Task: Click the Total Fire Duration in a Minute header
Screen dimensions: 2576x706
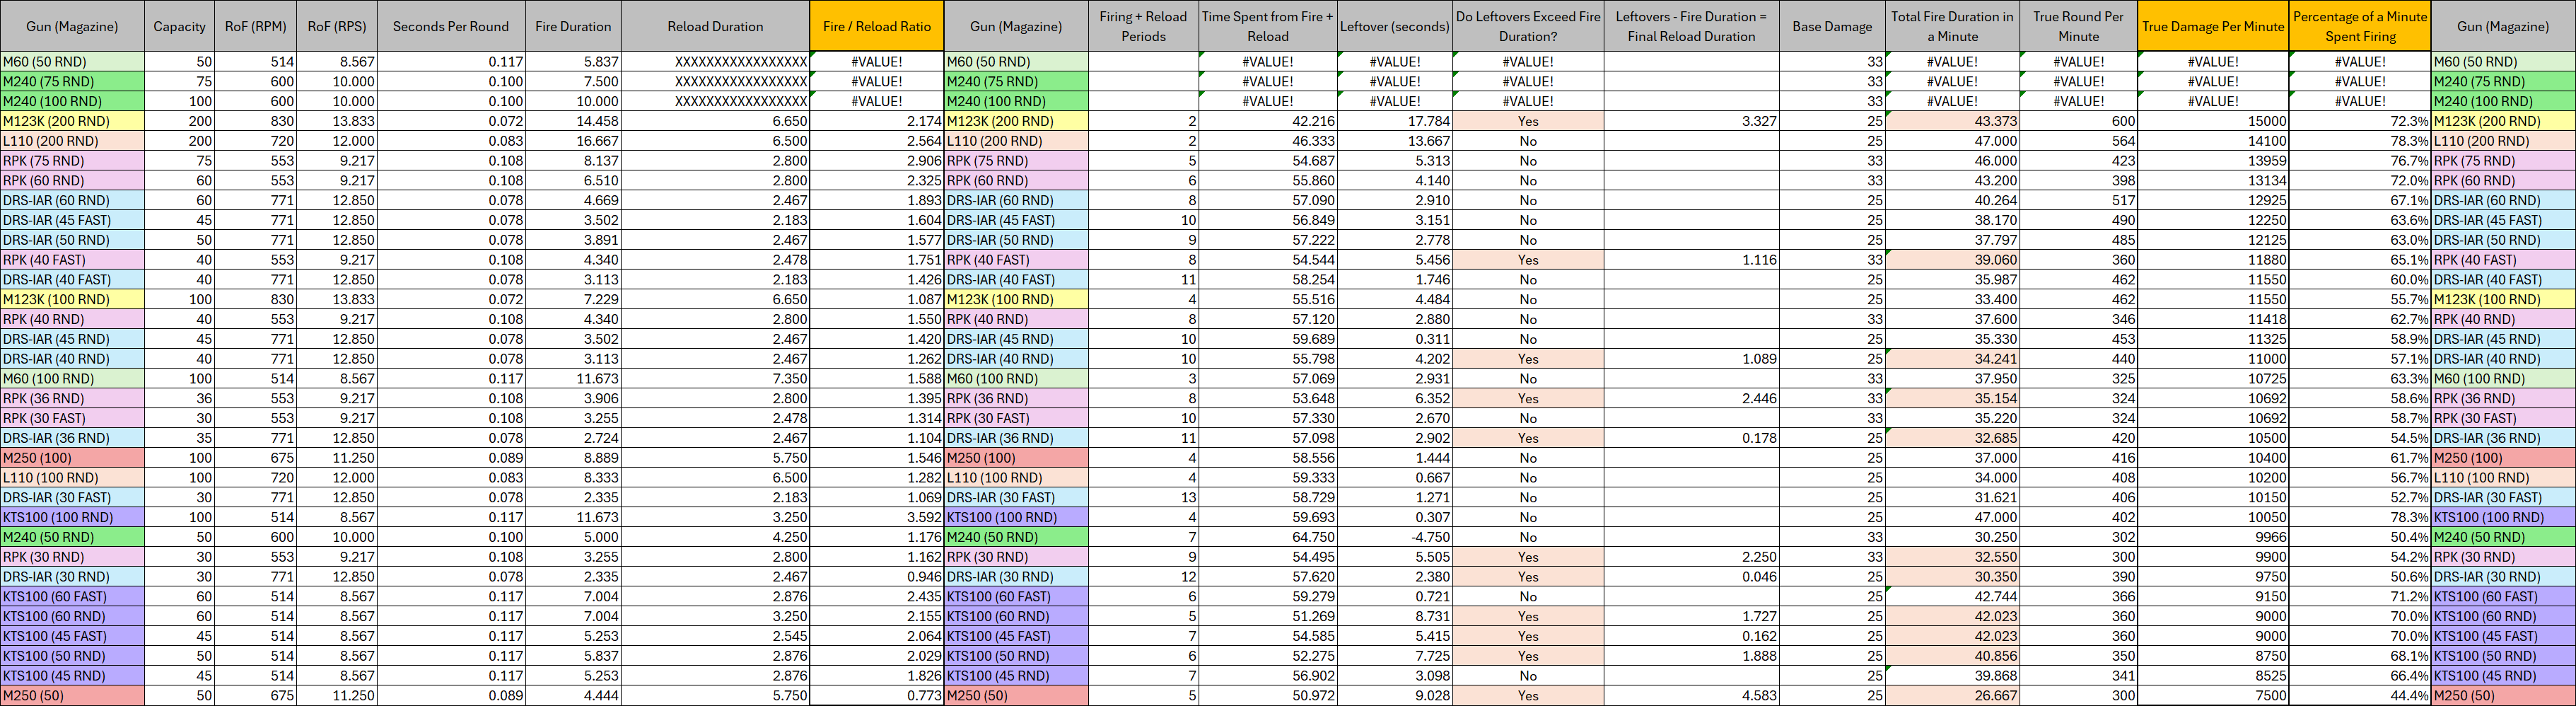Action: (x=1952, y=26)
